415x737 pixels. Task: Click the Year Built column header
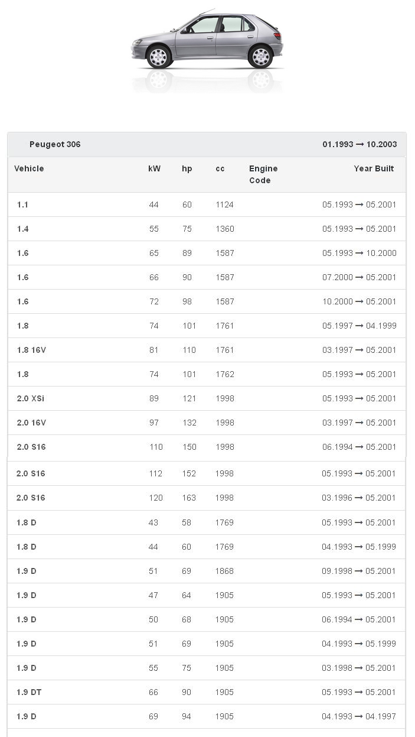coord(374,168)
